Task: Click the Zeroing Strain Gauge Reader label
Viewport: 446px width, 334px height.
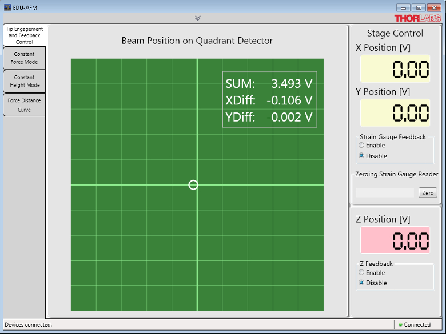Action: click(x=396, y=174)
